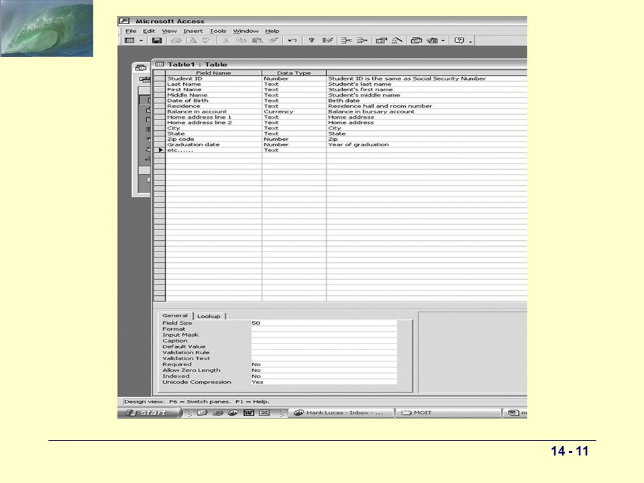Select the Home address line 2 cell
Viewport: 644px width, 483px height.
213,122
